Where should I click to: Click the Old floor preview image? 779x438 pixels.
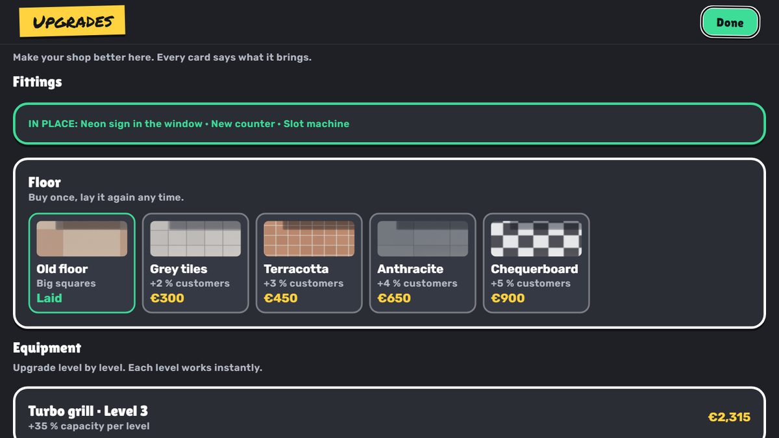click(x=82, y=238)
